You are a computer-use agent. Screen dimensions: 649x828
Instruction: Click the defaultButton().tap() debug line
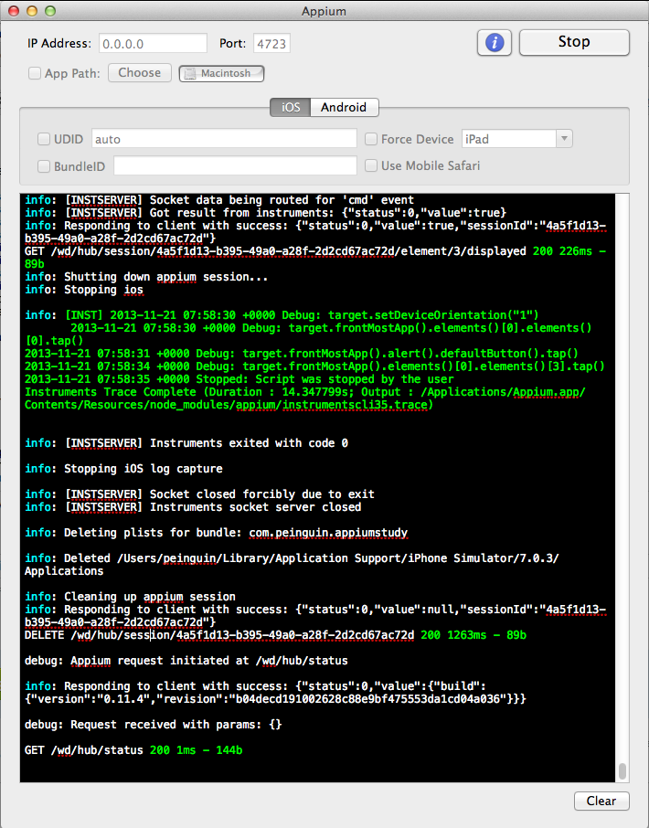(301, 354)
